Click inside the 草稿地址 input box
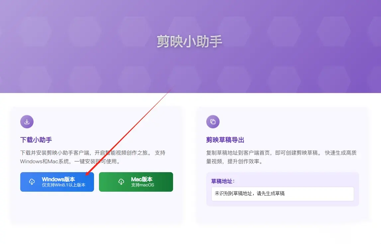This screenshot has height=244, width=381. click(282, 194)
